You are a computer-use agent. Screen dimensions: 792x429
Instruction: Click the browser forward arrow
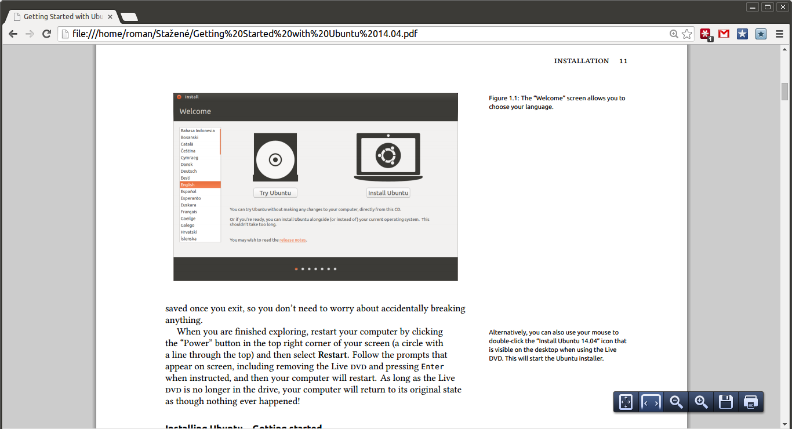pos(30,34)
